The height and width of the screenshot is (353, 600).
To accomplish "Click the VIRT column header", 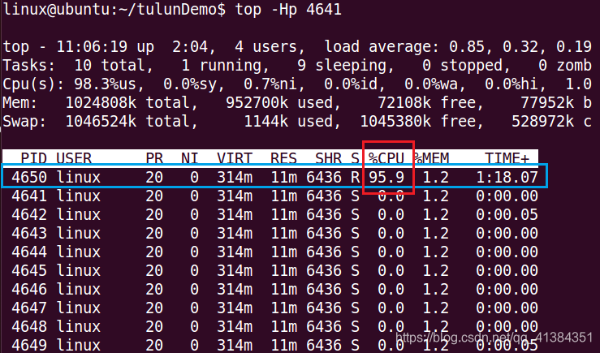I will tap(235, 158).
